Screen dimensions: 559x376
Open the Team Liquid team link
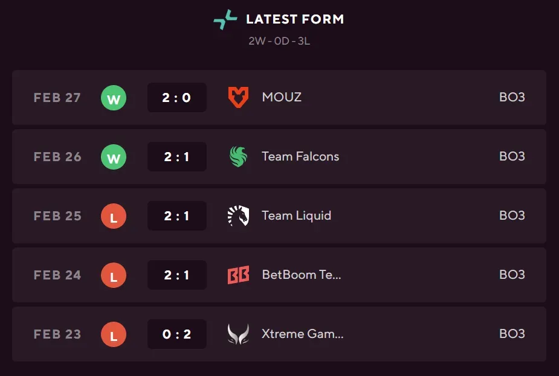(296, 215)
